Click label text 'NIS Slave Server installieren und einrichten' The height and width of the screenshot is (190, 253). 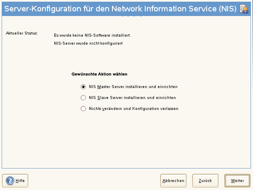pos(132,97)
